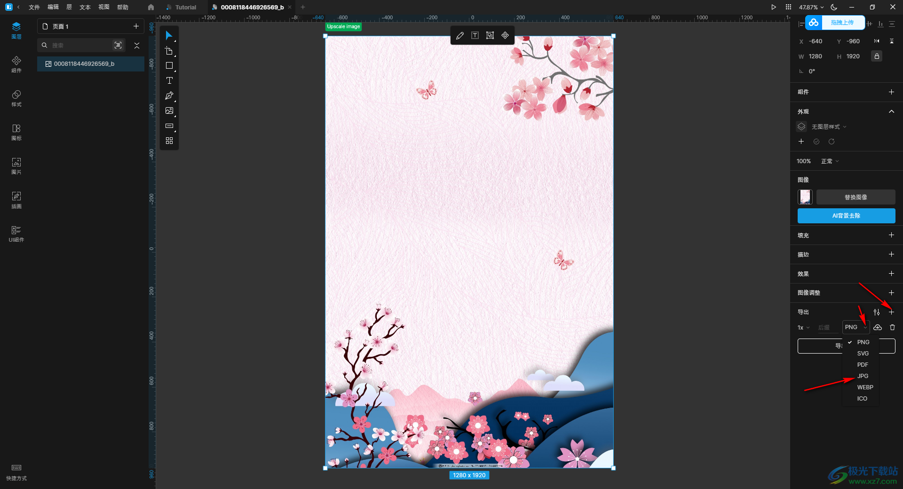Click the crop icon in floating toolbar

point(490,36)
